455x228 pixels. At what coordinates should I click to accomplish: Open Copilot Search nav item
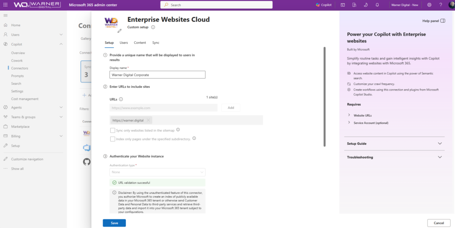pyautogui.click(x=16, y=83)
